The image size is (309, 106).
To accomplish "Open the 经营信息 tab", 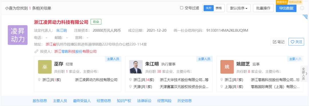I will point(104,101).
